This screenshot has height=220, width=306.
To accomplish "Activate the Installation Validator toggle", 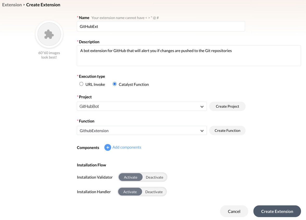I will (x=131, y=177).
